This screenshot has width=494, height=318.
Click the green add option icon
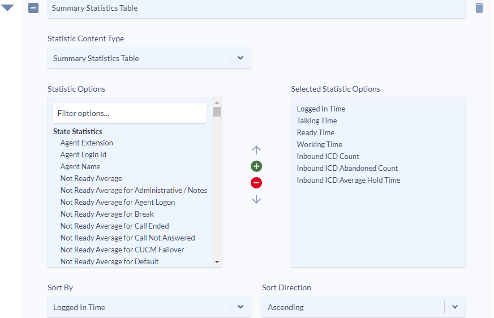[x=256, y=166]
